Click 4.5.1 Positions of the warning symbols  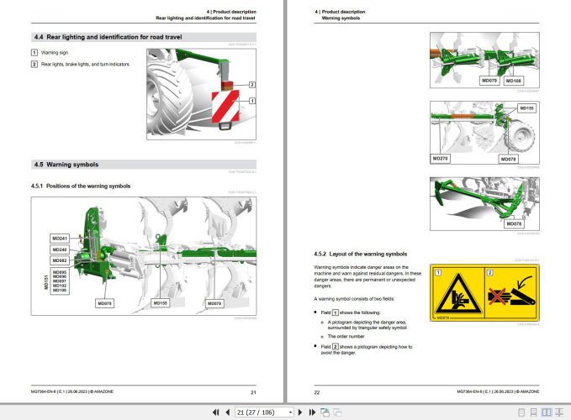[81, 186]
